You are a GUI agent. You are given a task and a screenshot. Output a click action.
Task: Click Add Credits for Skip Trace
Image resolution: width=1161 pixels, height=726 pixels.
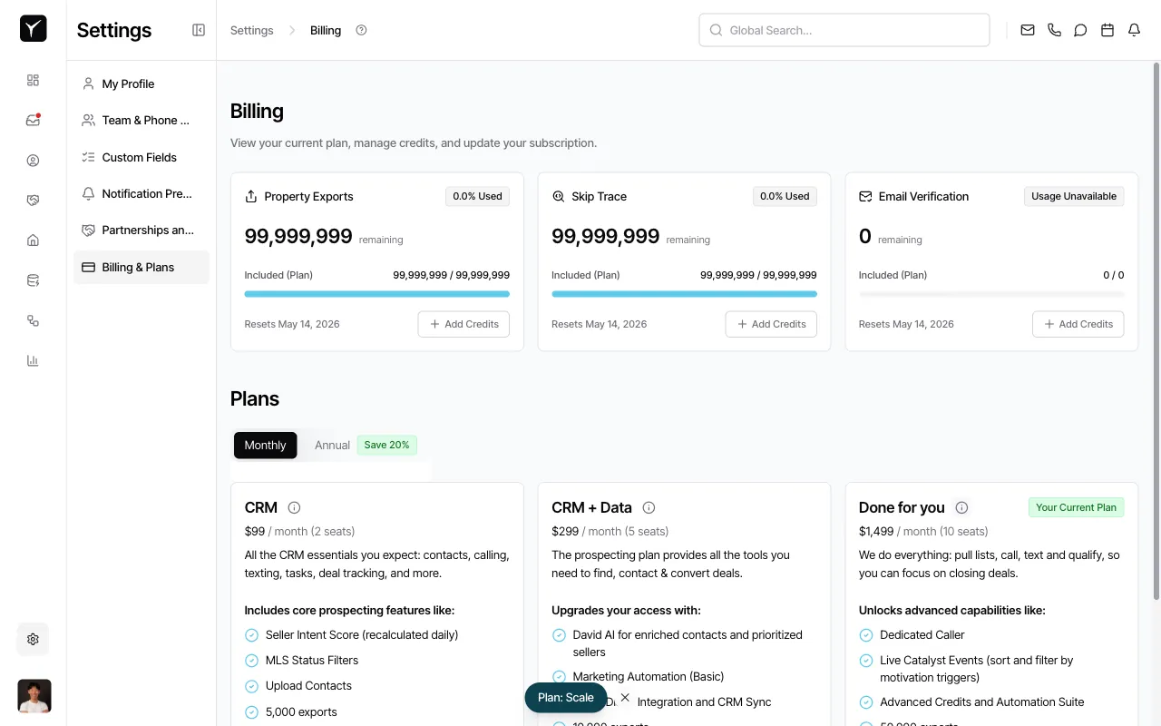(771, 324)
